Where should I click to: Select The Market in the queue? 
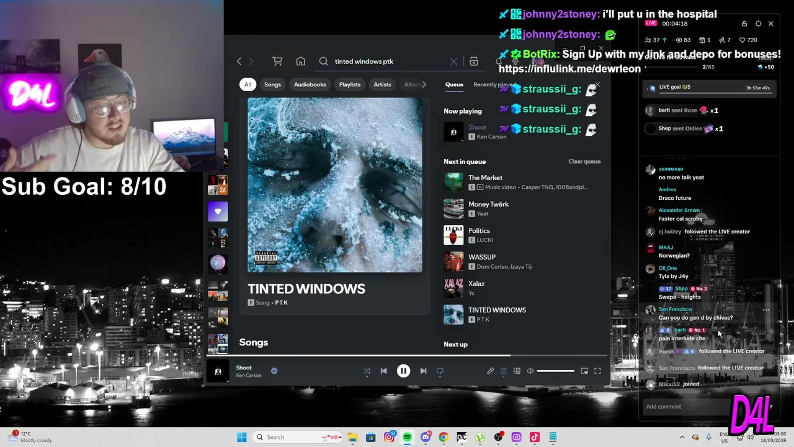coord(522,182)
